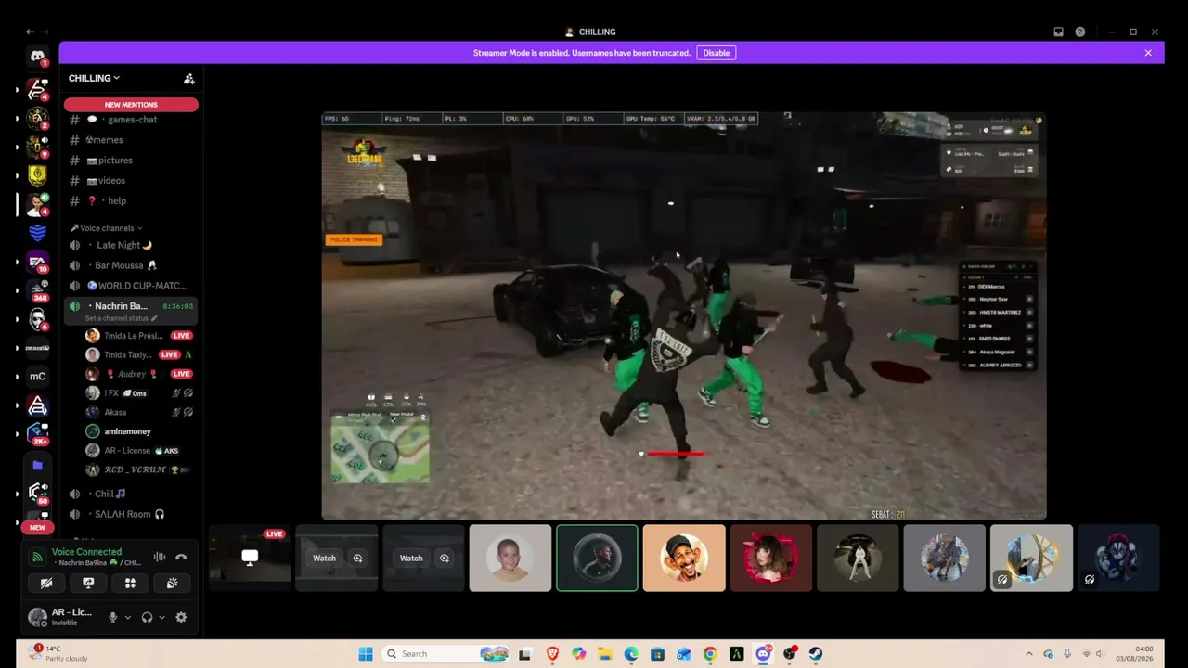Join the Chill voice channel
Image resolution: width=1188 pixels, height=668 pixels.
[x=131, y=494]
